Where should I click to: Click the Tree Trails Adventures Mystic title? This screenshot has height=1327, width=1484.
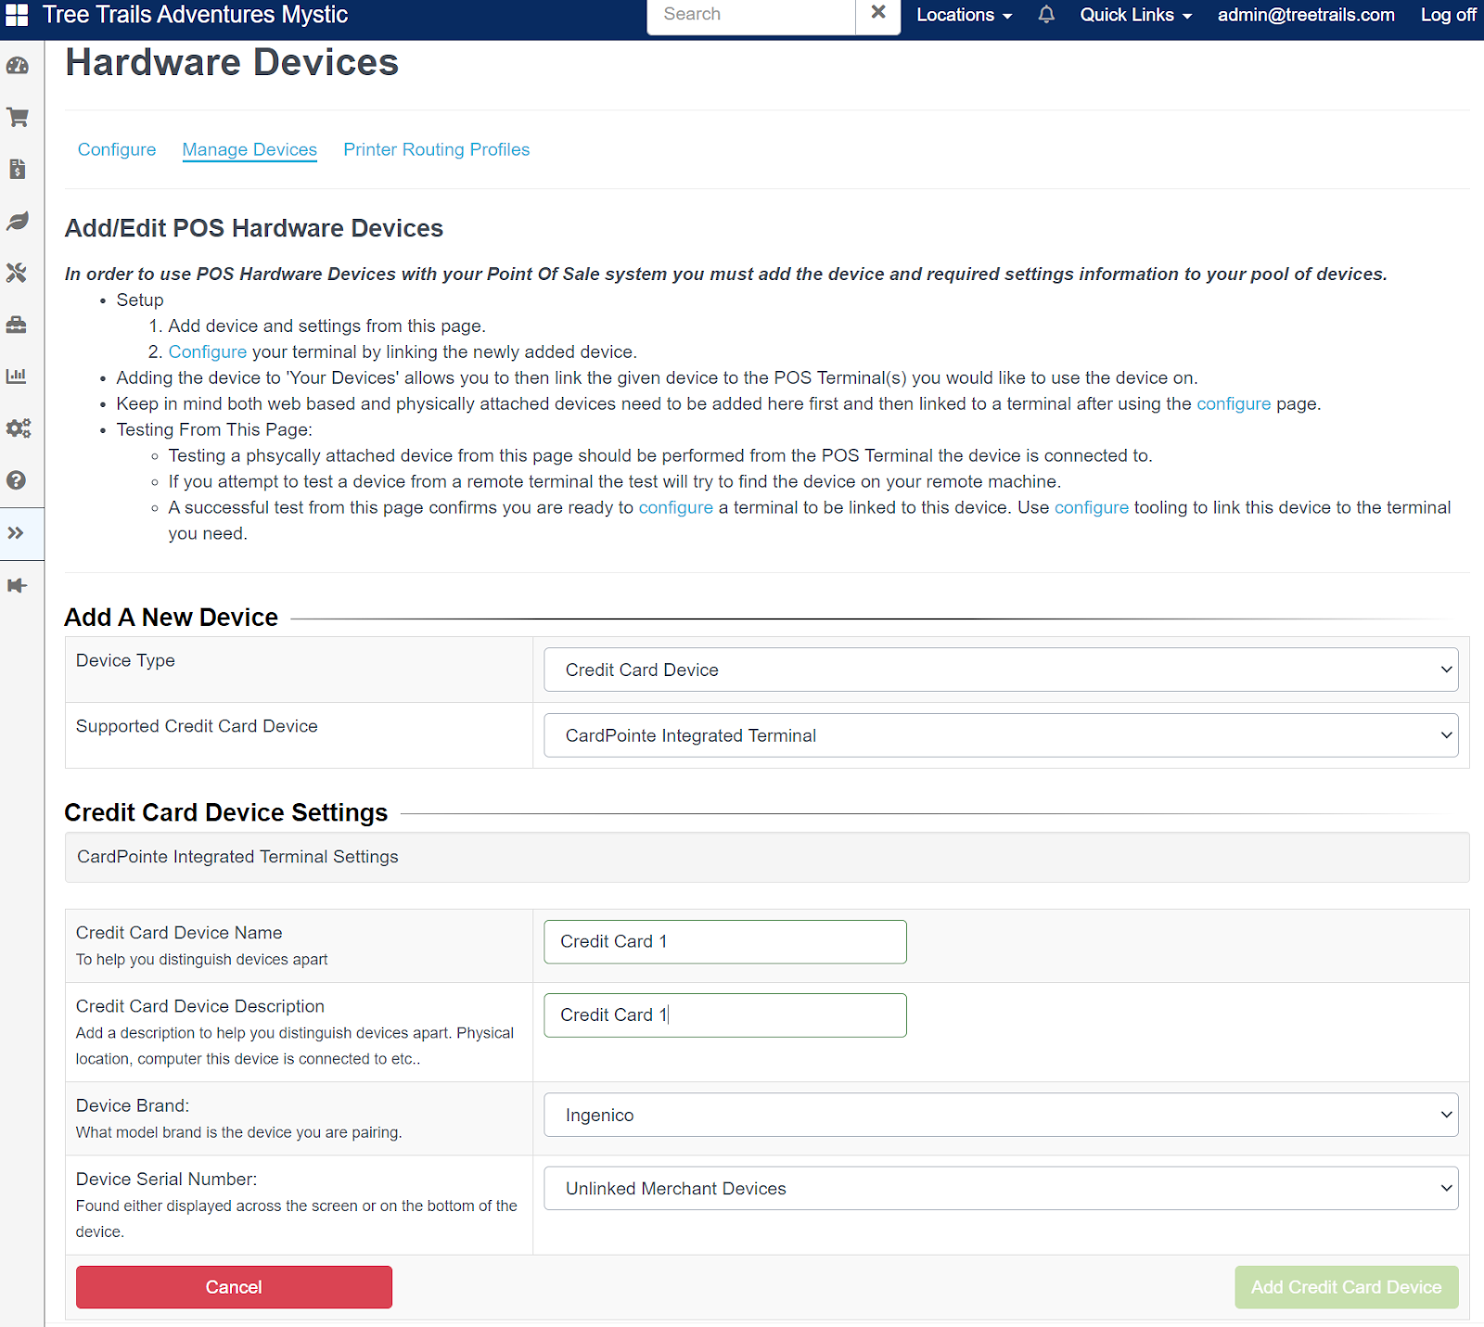(x=195, y=15)
